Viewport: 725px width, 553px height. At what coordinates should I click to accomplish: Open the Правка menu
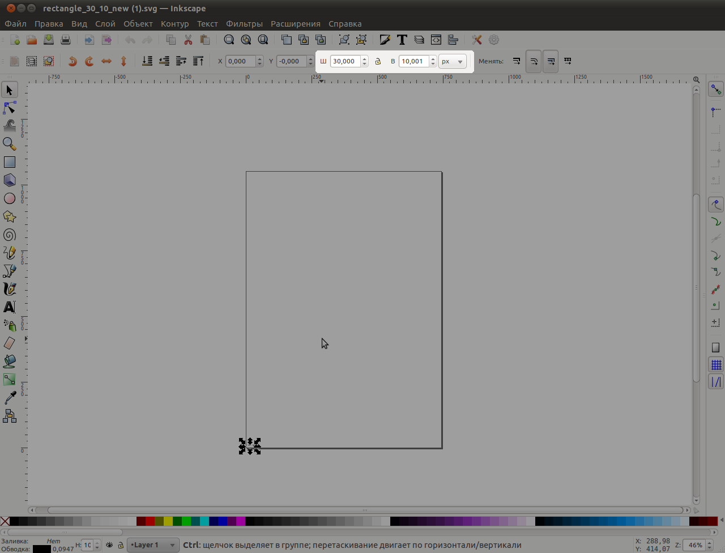[x=49, y=24]
